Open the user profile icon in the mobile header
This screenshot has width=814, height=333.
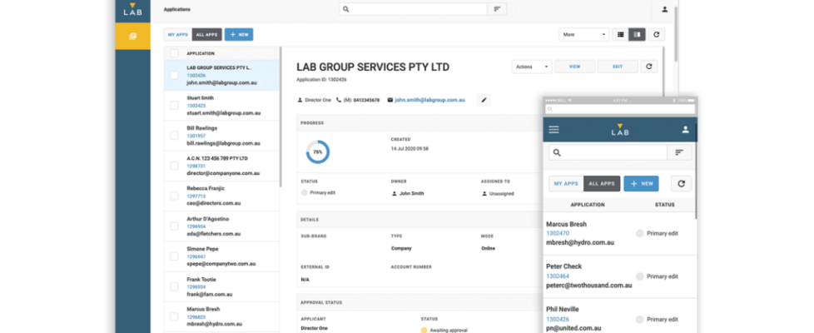pos(685,129)
